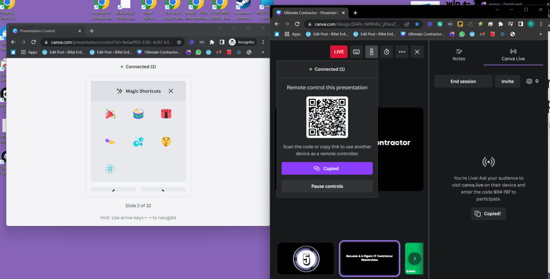The height and width of the screenshot is (279, 550).
Task: Click the Incognito profile badge
Action: coord(242,42)
